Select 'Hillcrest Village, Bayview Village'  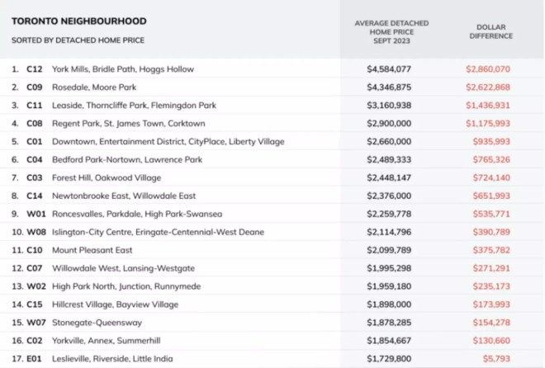[x=116, y=304]
